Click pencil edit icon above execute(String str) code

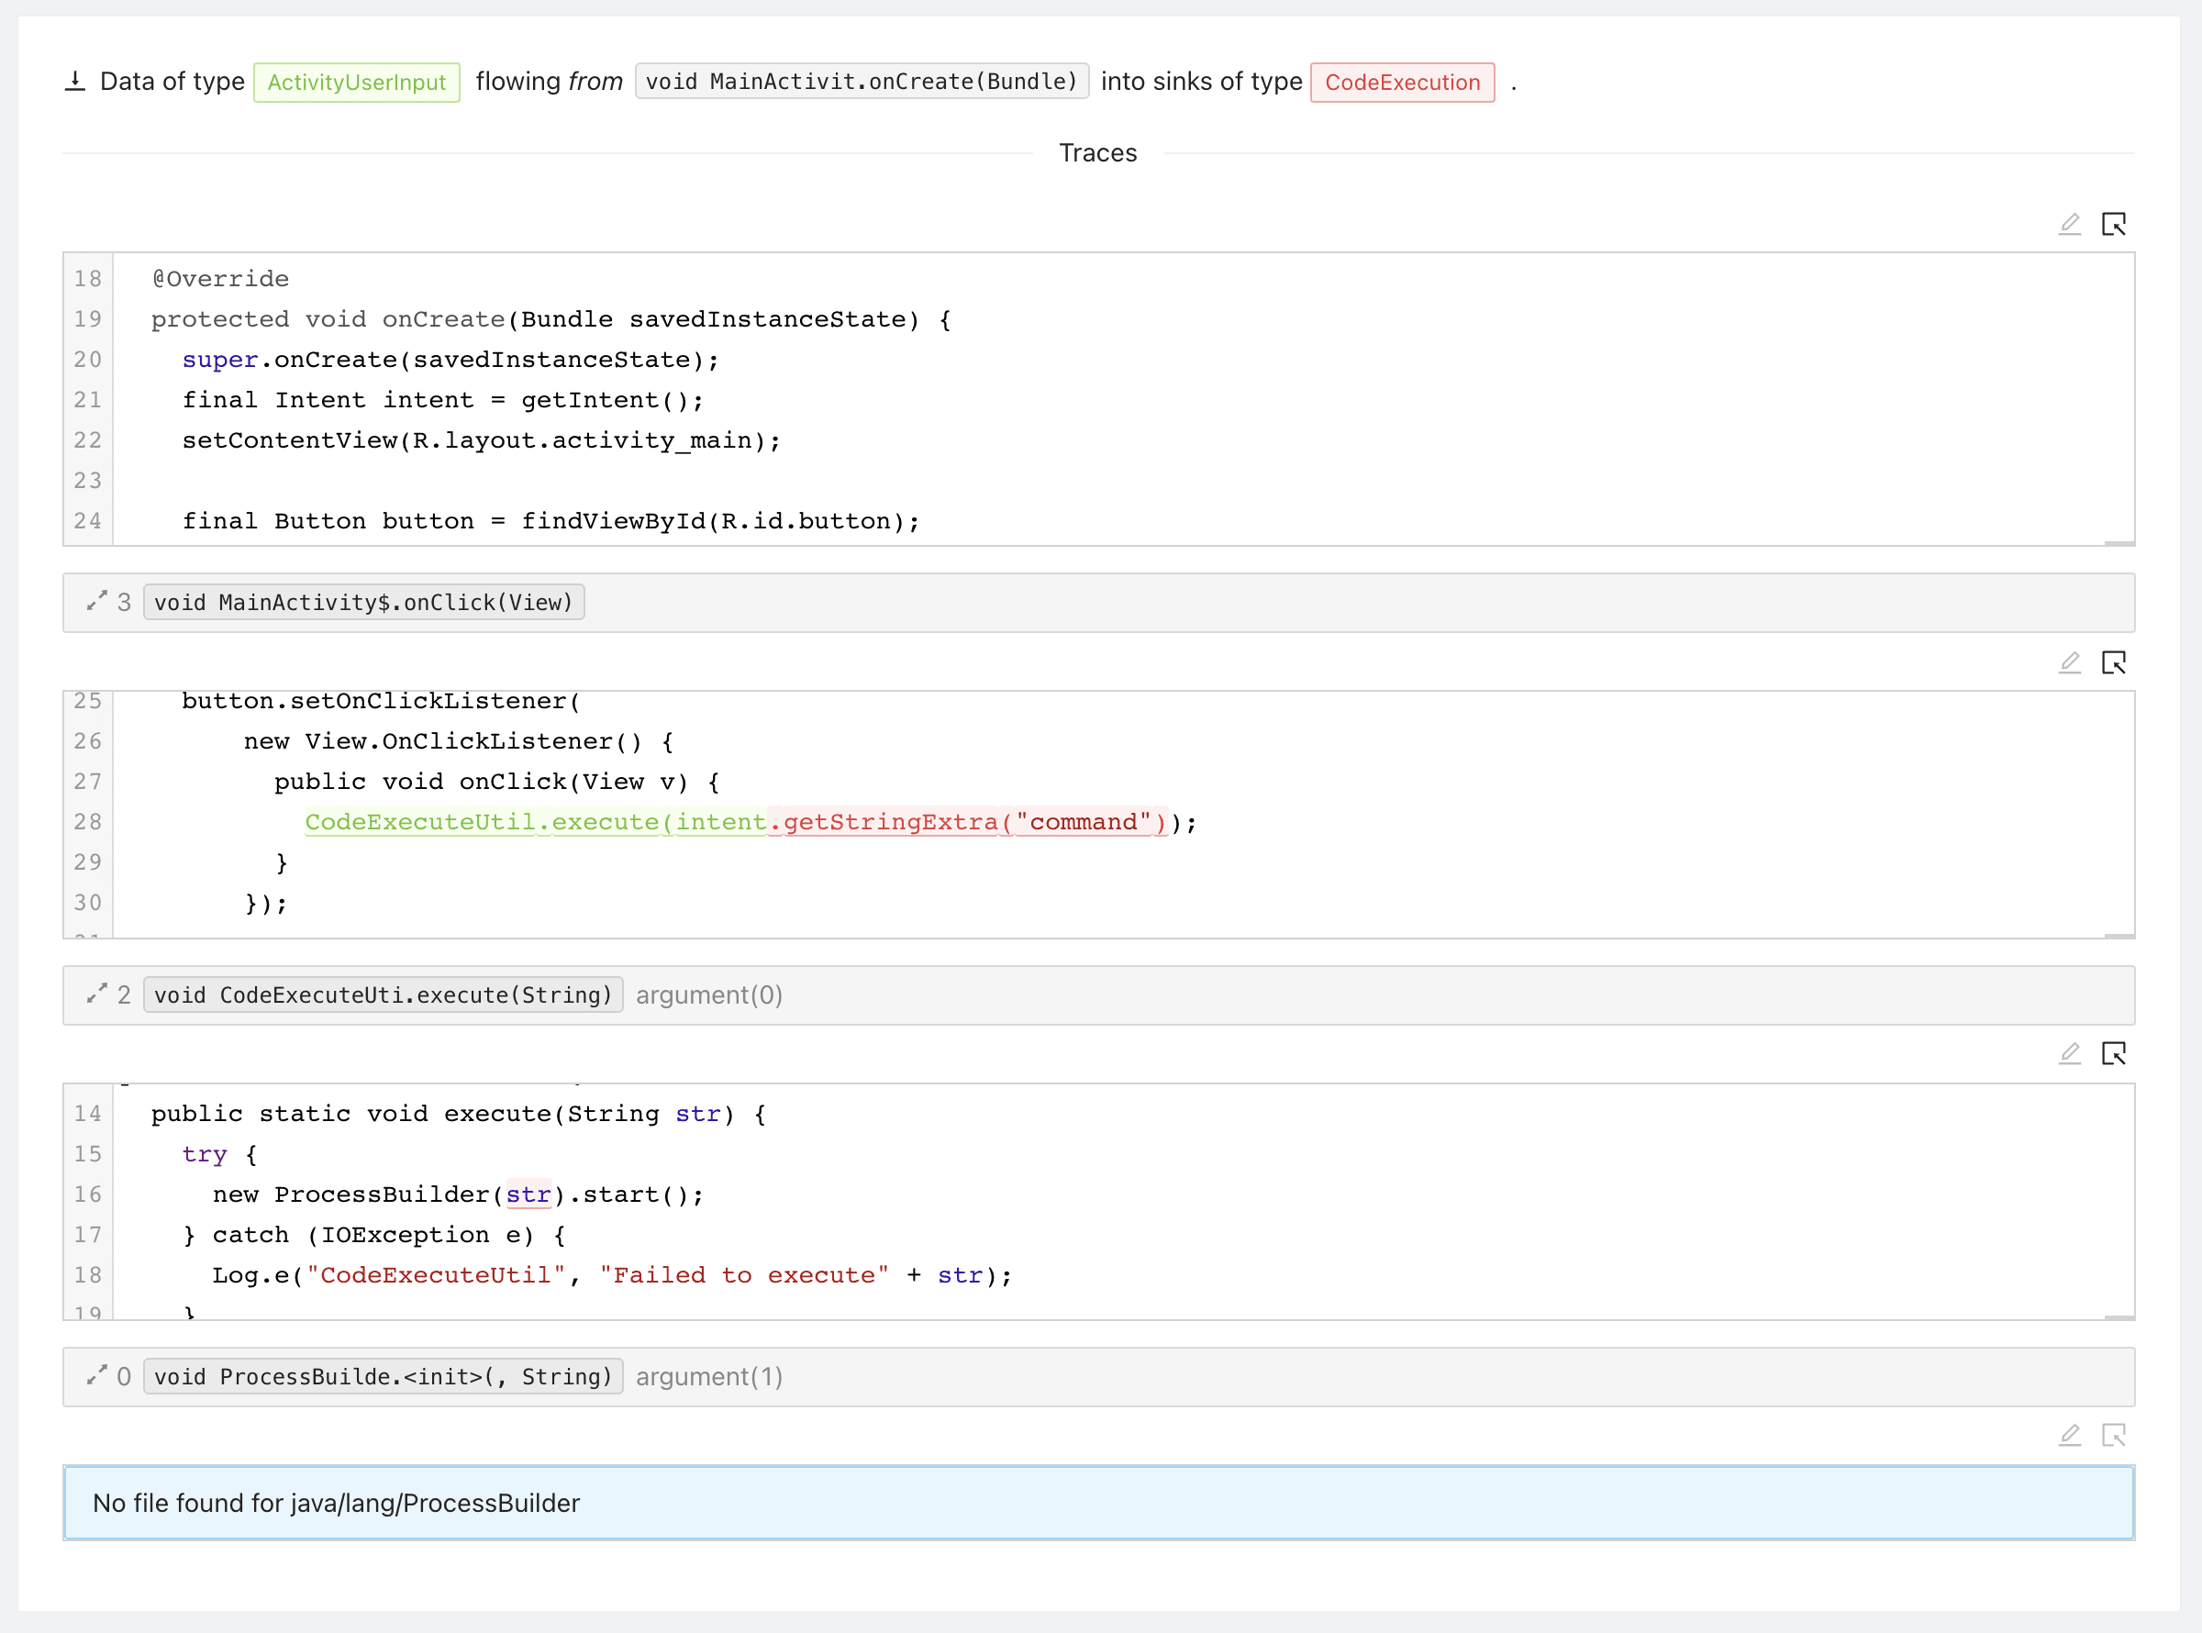pos(2070,1054)
